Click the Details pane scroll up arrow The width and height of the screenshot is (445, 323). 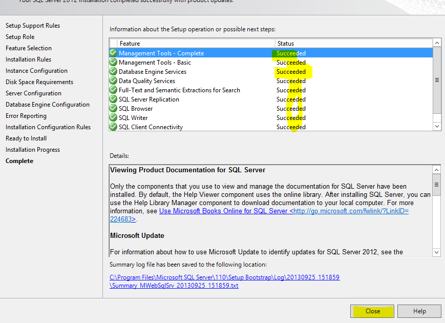pos(436,170)
